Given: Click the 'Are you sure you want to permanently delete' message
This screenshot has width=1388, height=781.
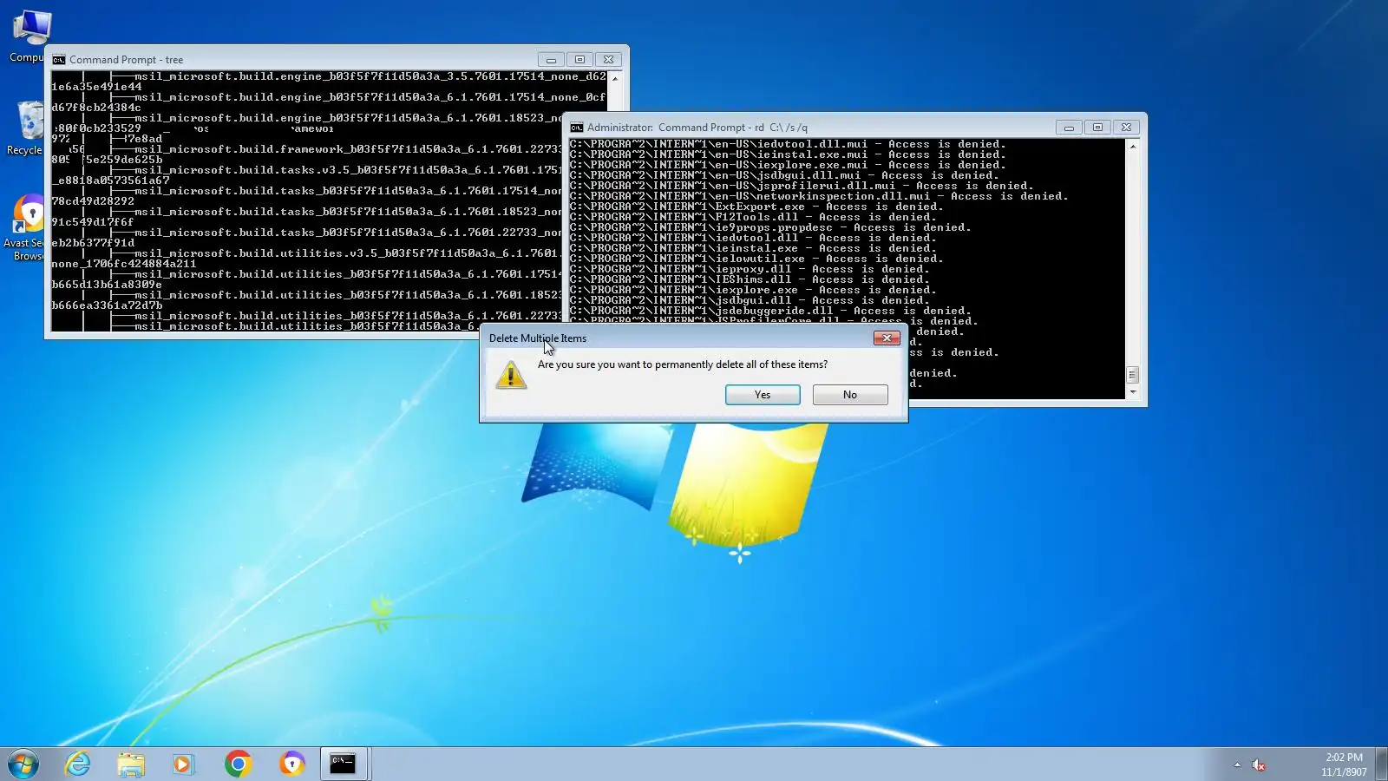Looking at the screenshot, I should [x=683, y=364].
